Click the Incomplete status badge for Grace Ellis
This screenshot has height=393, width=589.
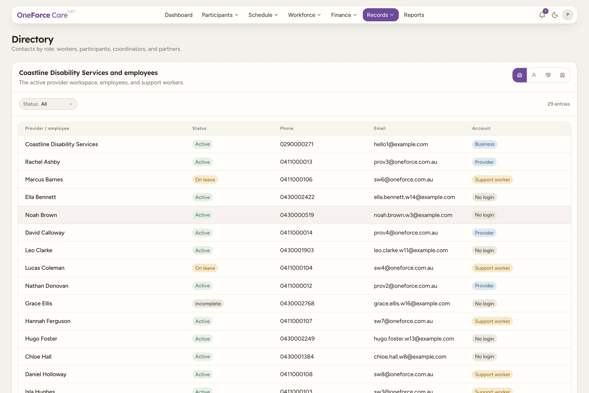[208, 303]
